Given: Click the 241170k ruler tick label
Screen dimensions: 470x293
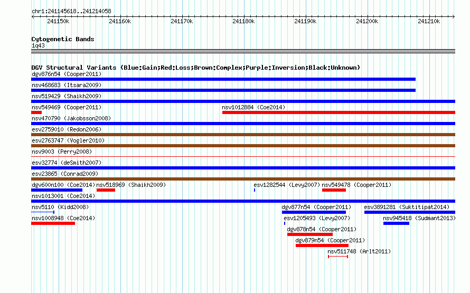Looking at the screenshot, I should [x=182, y=21].
